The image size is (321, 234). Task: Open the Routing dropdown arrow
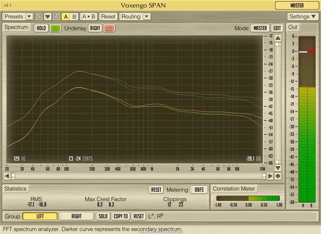[146, 16]
